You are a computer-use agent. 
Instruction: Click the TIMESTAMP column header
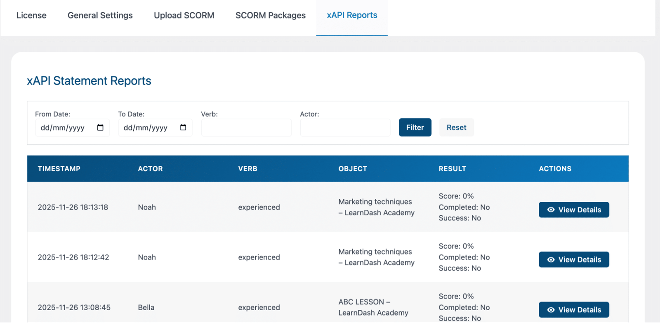coord(59,169)
